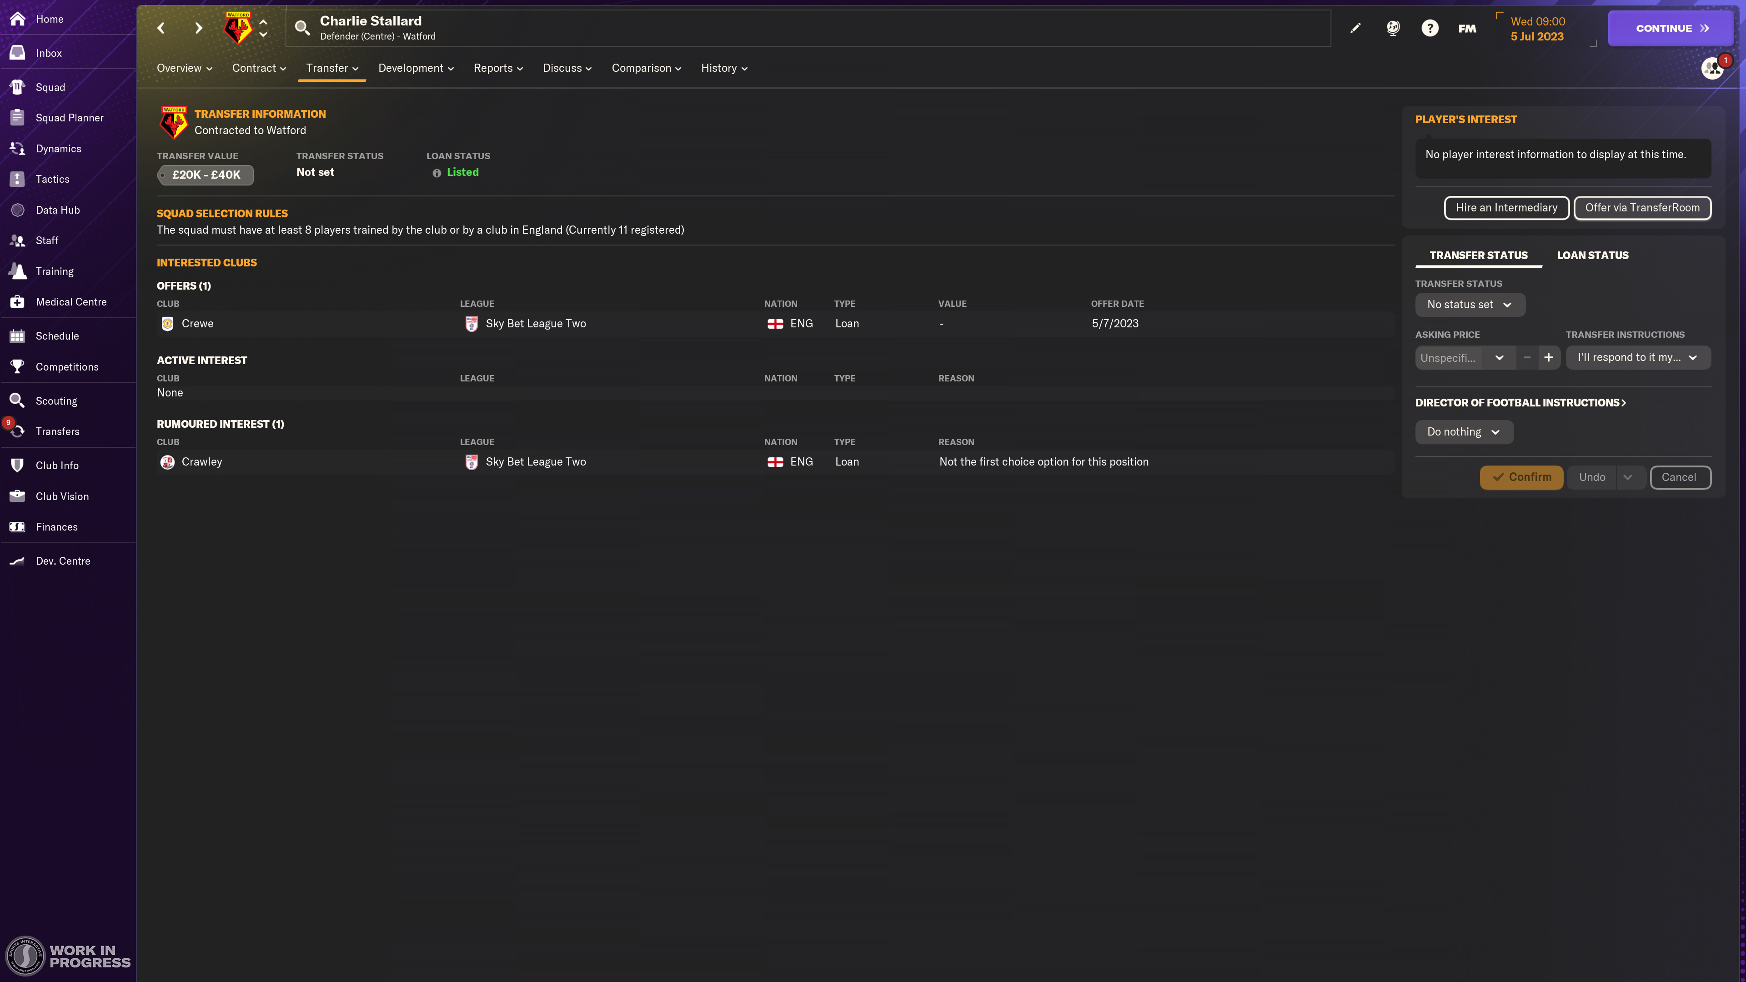1746x982 pixels.
Task: Switch to the Loan Status tab
Action: tap(1592, 255)
